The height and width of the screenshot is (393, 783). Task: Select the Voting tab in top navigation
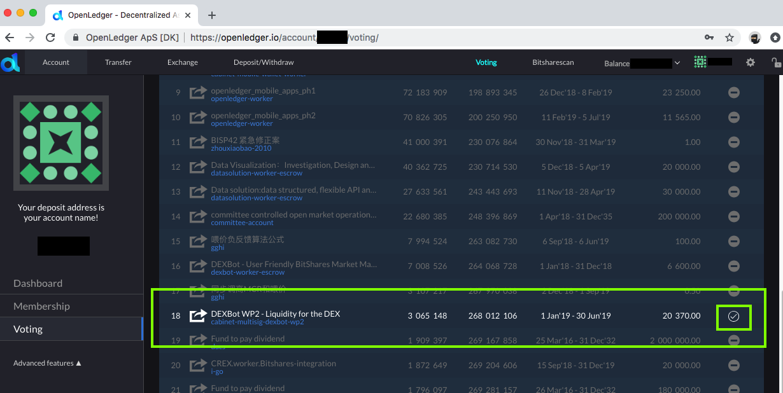pos(486,62)
